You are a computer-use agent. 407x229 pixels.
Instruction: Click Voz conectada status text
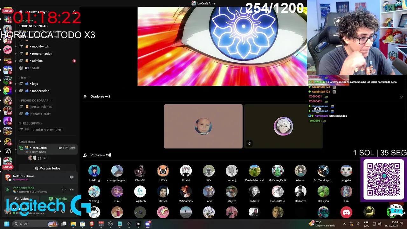pos(23,188)
